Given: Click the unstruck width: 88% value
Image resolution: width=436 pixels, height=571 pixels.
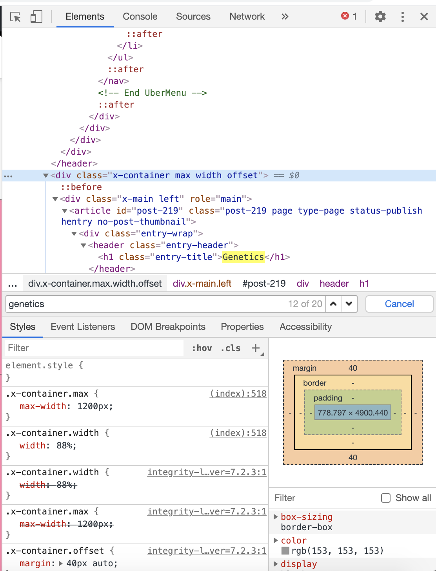Looking at the screenshot, I should click(66, 445).
